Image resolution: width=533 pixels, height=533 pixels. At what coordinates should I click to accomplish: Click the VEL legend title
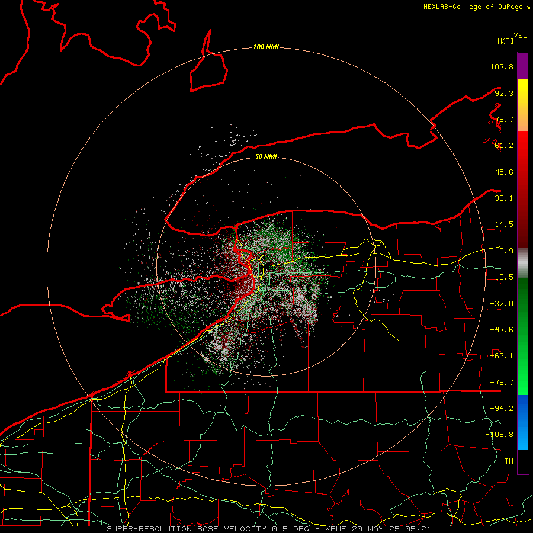click(x=520, y=36)
